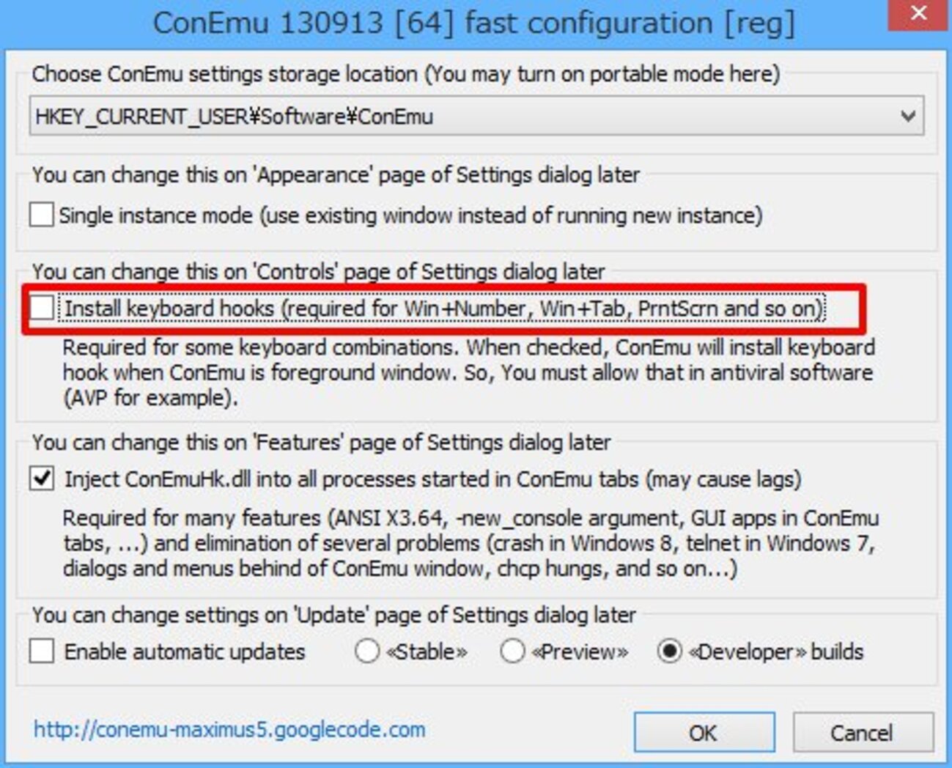Click the keyboard hook antiviral description text
The width and height of the screenshot is (952, 768).
[468, 372]
